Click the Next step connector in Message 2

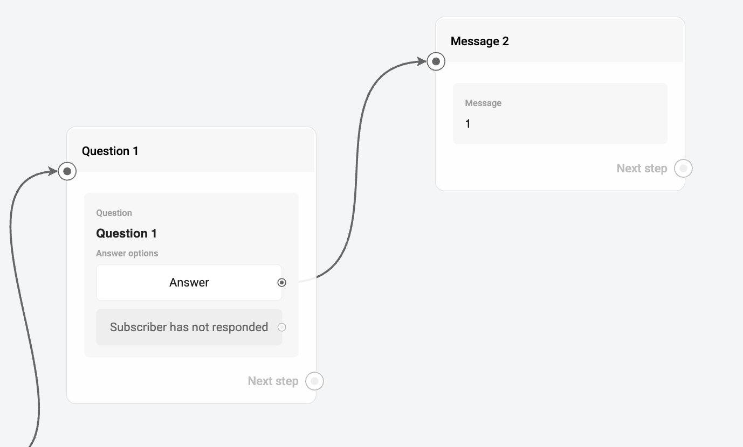coord(683,169)
